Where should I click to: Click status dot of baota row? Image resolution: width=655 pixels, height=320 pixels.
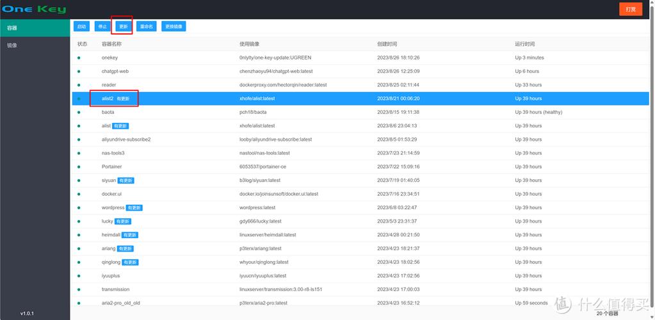(79, 113)
